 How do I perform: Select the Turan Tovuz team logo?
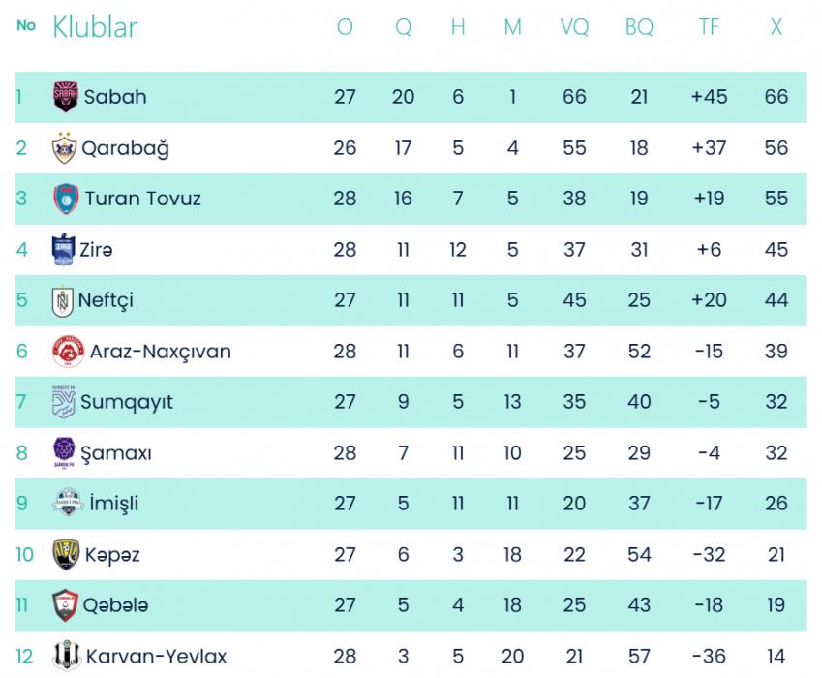pyautogui.click(x=65, y=199)
